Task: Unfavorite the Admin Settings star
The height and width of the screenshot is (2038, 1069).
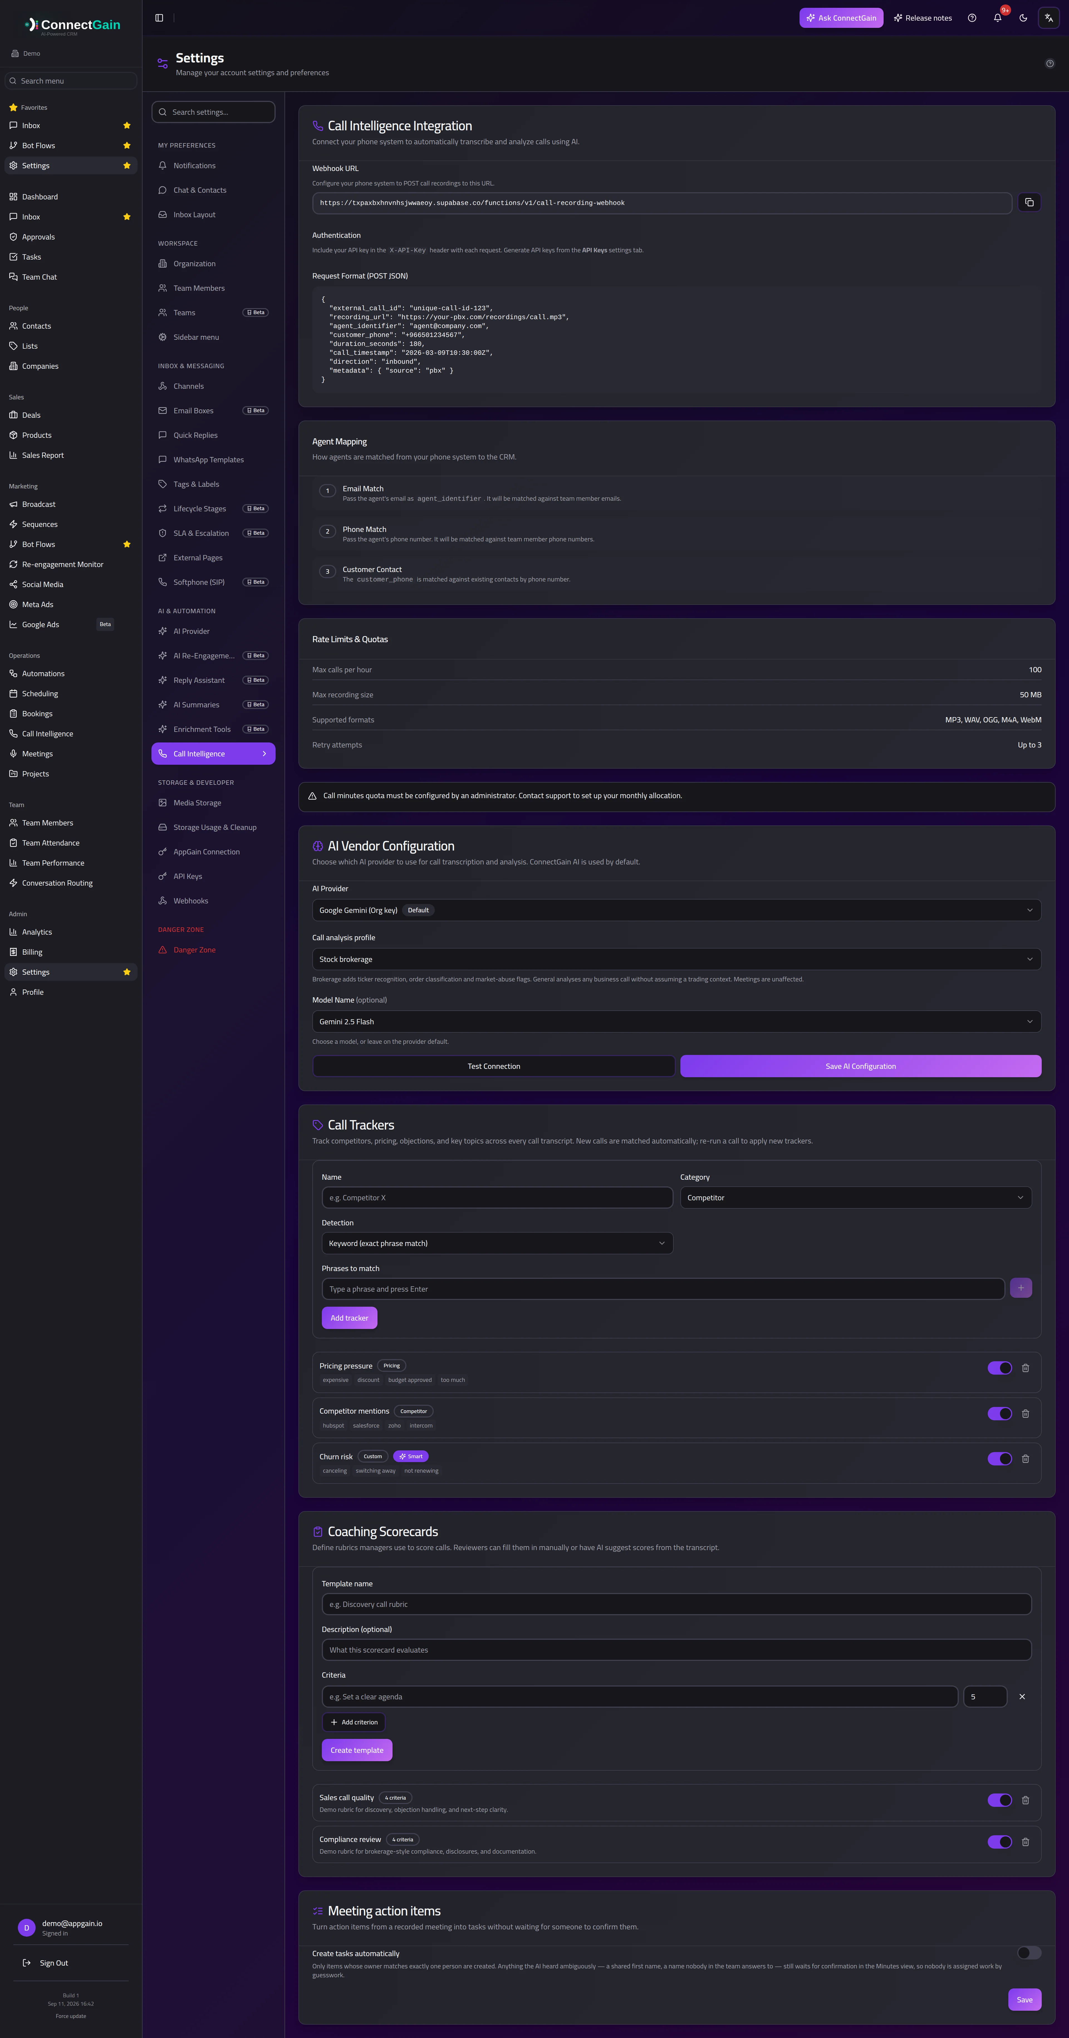Action: coord(126,972)
